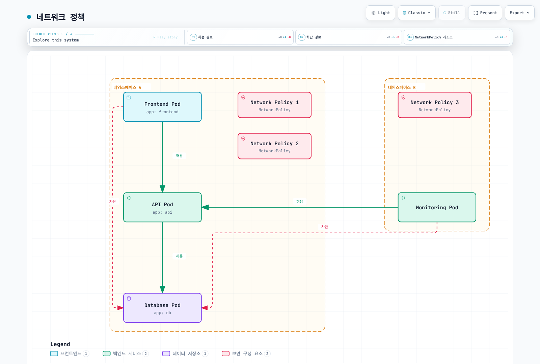Open the Classic style dropdown
Image resolution: width=540 pixels, height=364 pixels.
tap(416, 13)
